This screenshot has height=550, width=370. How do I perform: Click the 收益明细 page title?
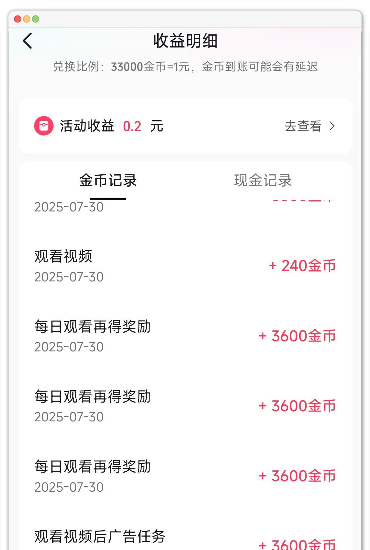(x=185, y=41)
